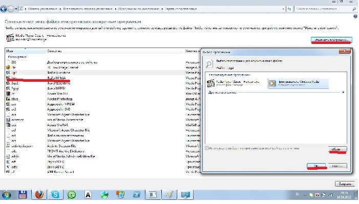The image size is (359, 204).
Task: Open Skype from the taskbar
Action: point(55,195)
